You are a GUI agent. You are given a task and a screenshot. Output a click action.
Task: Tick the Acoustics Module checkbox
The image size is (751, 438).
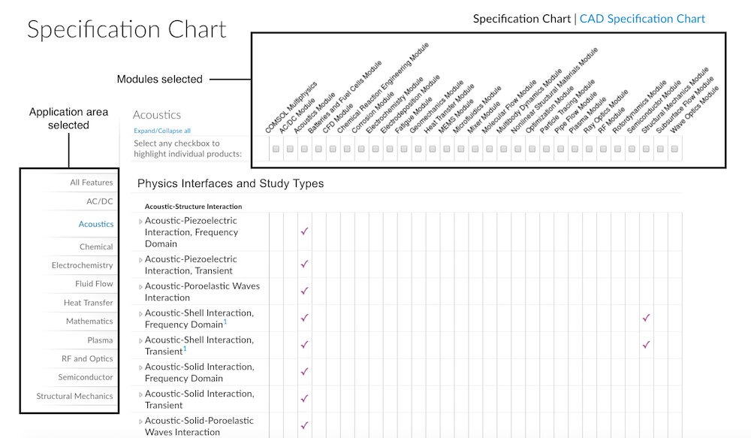304,150
